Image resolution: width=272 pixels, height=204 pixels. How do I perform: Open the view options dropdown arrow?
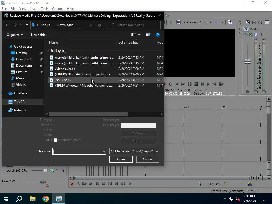139,35
